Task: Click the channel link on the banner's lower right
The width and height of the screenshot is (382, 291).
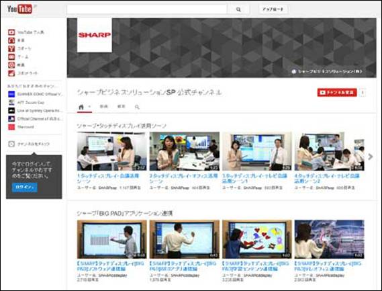Action: tap(327, 71)
